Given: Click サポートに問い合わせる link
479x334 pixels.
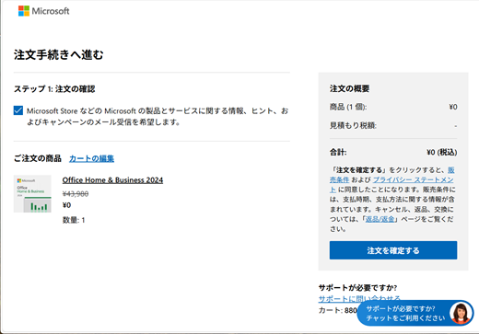Looking at the screenshot, I should (x=359, y=298).
